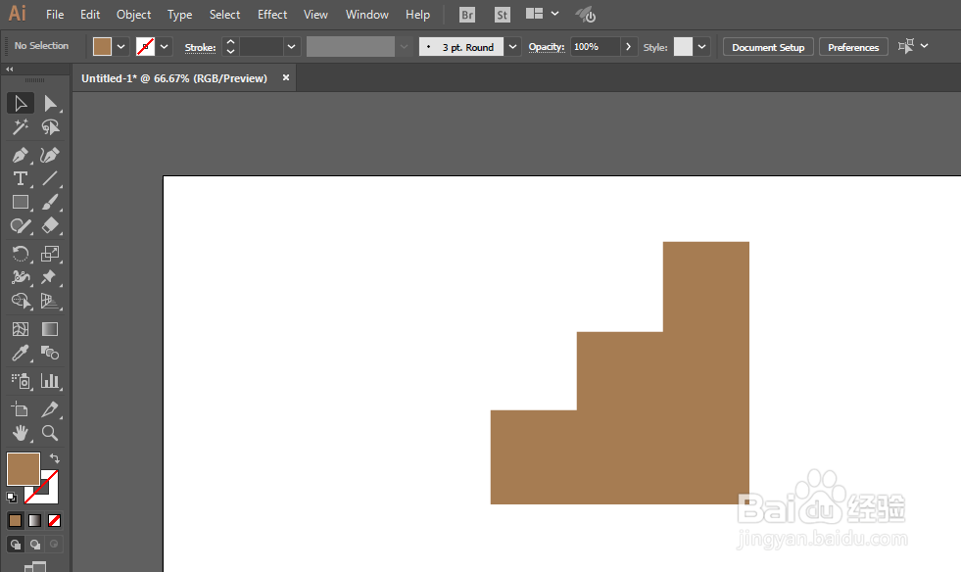Open the Preferences button

pyautogui.click(x=853, y=47)
